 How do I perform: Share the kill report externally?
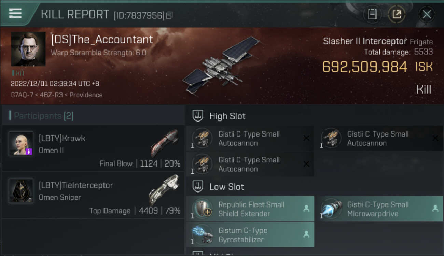[x=397, y=14]
